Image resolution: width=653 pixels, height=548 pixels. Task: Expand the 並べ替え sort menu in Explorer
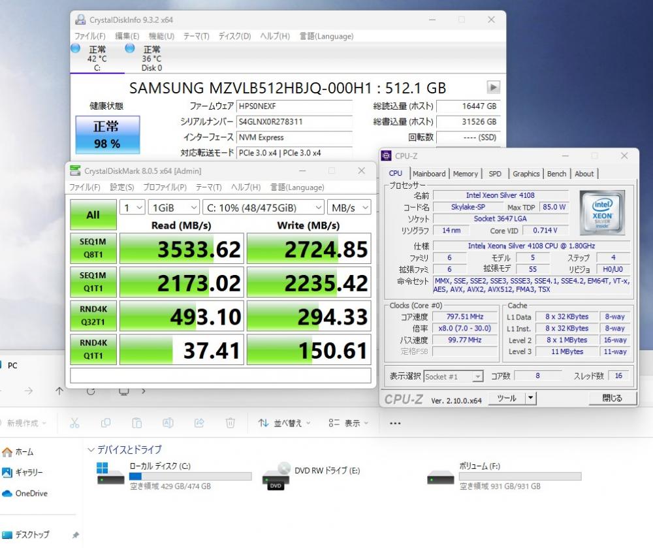(x=284, y=423)
